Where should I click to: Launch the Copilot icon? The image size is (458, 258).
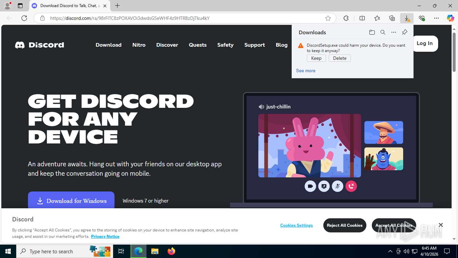pyautogui.click(x=450, y=18)
